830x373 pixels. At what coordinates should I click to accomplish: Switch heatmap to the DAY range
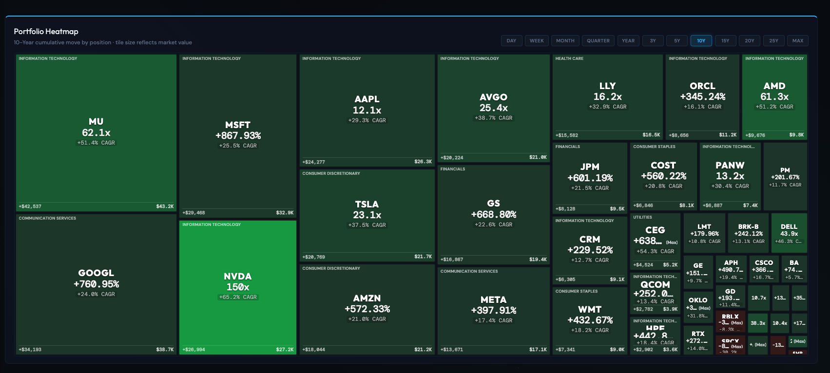511,41
